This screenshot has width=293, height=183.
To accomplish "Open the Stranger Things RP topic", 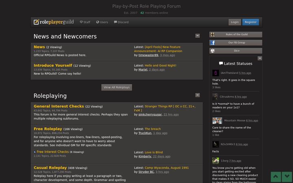I will coord(165,108).
